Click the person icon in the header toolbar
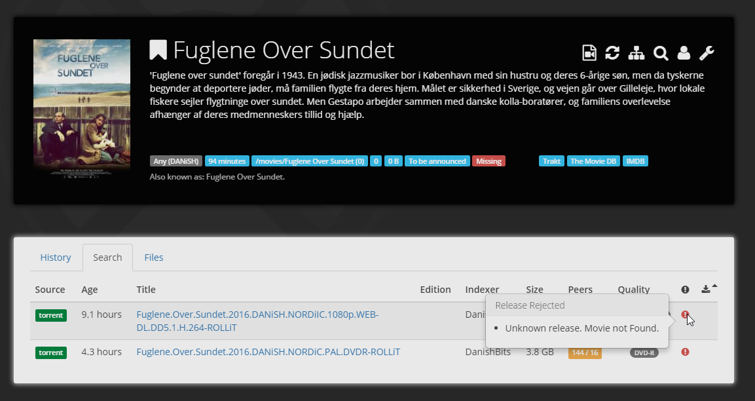This screenshot has height=401, width=755. click(x=684, y=53)
